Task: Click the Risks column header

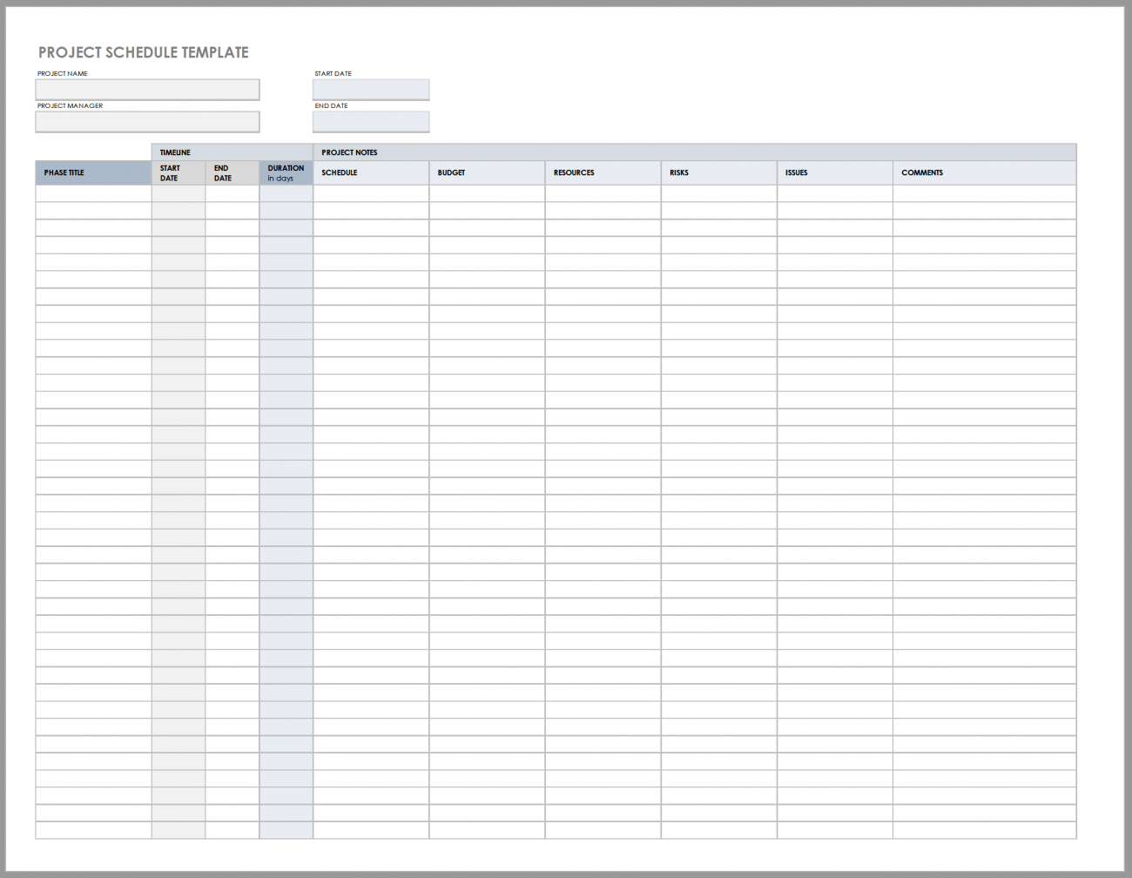Action: tap(718, 172)
